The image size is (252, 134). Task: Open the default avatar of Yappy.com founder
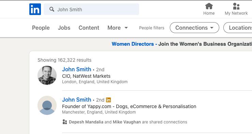(x=47, y=105)
